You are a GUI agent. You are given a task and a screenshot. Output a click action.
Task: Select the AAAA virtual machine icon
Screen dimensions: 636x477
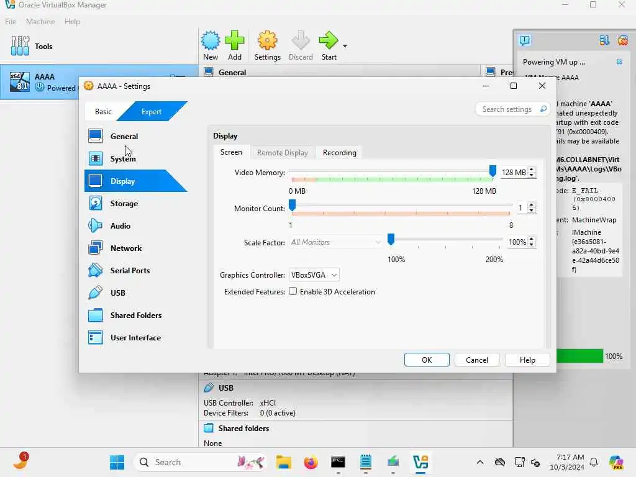[20, 81]
